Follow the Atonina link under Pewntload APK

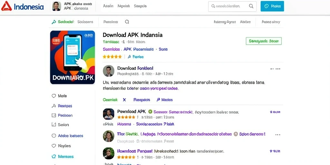click(124, 124)
